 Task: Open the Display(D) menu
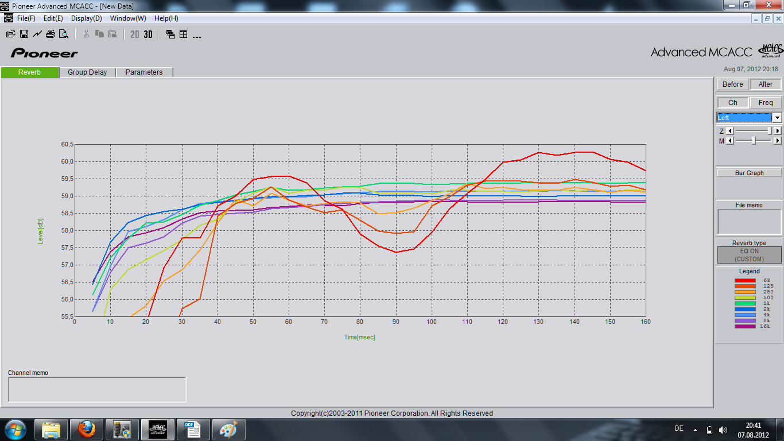click(86, 18)
